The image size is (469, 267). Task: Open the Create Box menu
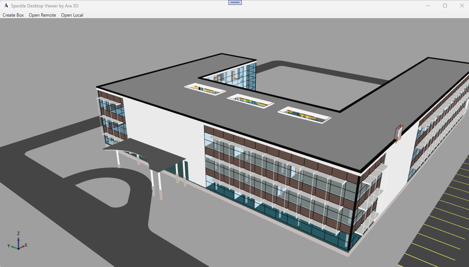(13, 15)
